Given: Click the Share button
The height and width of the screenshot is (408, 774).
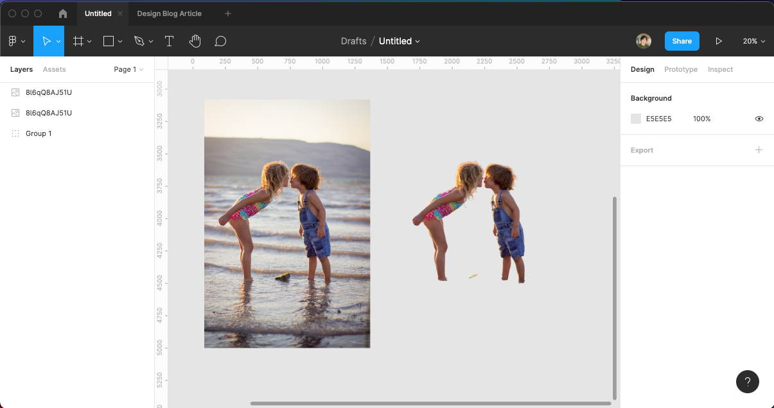Looking at the screenshot, I should pos(682,40).
